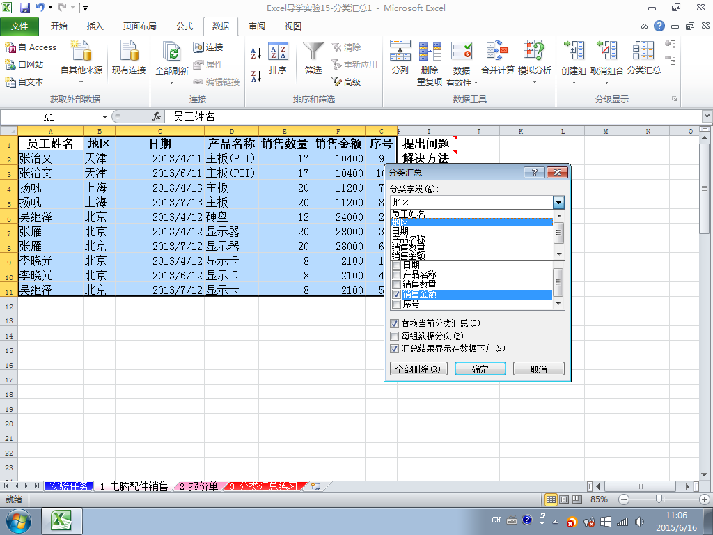
Task: Open 高级 advanced filter
Action: point(345,82)
